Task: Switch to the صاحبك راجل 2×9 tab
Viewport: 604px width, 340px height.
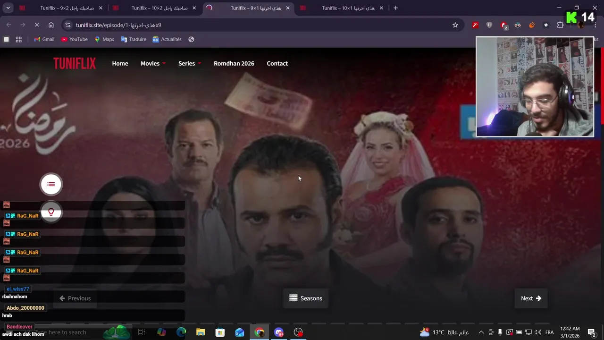Action: (x=60, y=8)
